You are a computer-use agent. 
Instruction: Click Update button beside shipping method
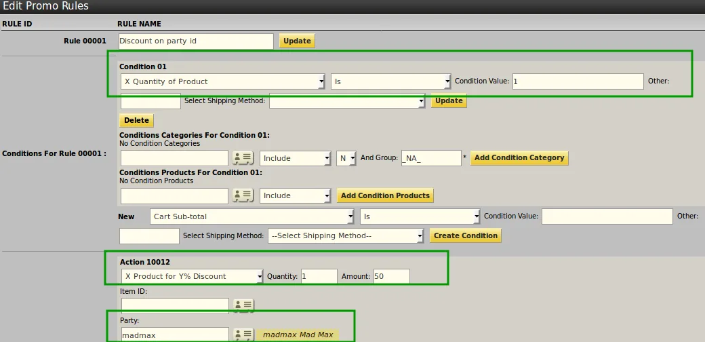tap(449, 100)
